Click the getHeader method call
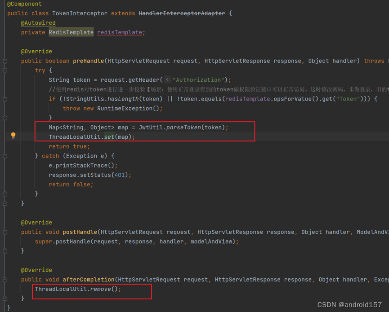The width and height of the screenshot is (389, 312). (x=144, y=80)
